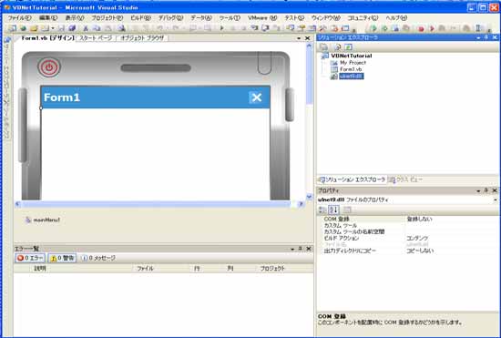Toggle the 0 警告 warnings filter button
The image size is (501, 338).
[62, 258]
